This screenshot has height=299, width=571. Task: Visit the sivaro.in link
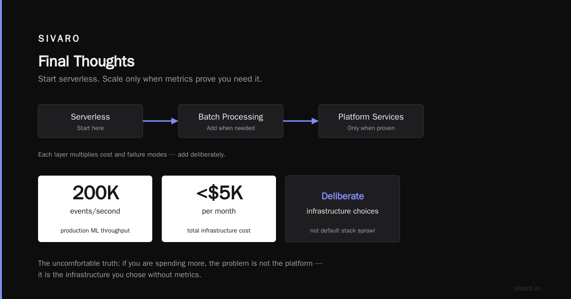coord(527,288)
